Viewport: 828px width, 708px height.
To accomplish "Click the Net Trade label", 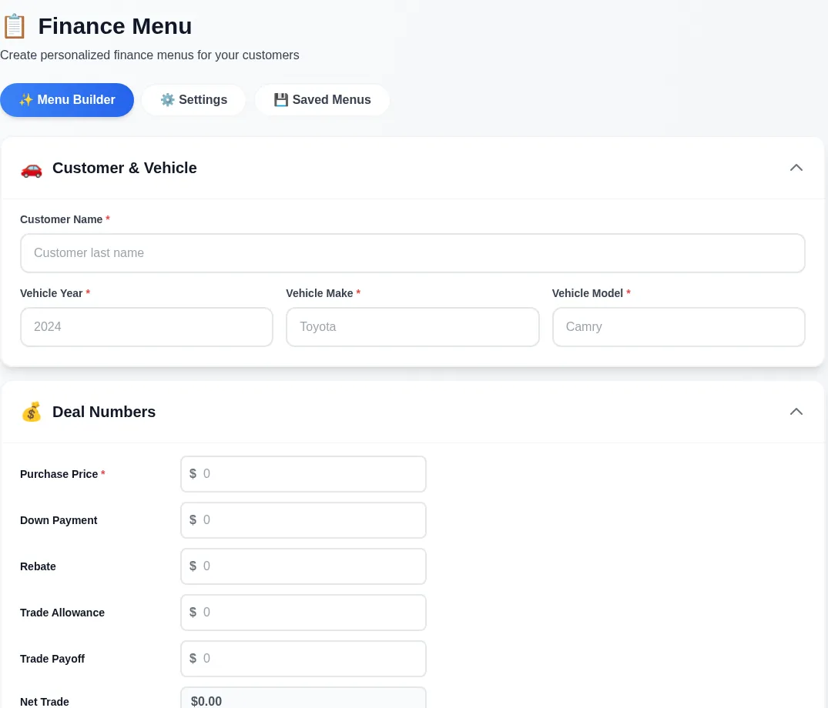I will [x=45, y=702].
